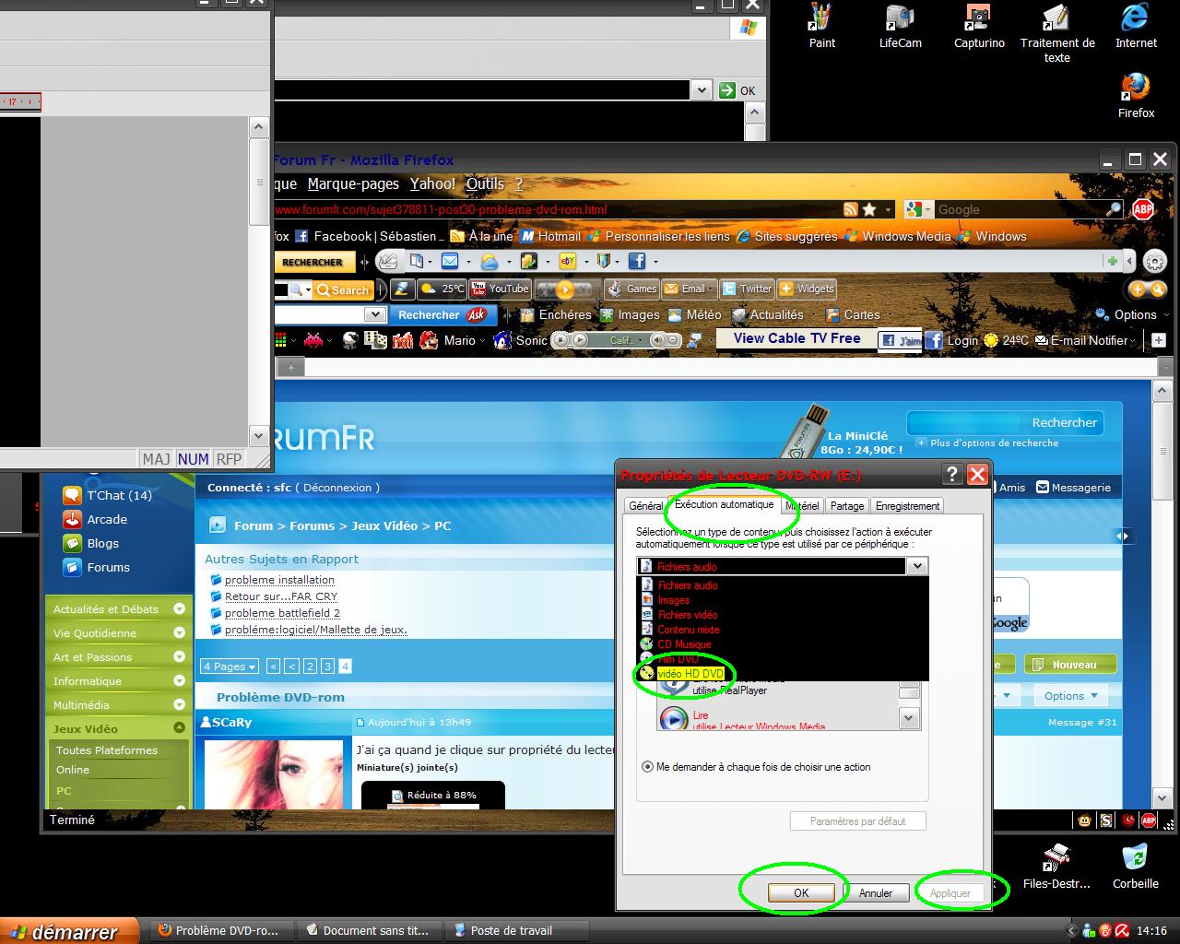Viewport: 1180px width, 944px height.
Task: Click the YouTube toolbar button
Action: tap(500, 289)
